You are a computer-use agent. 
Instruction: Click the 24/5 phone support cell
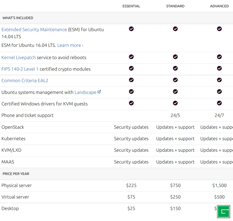click(x=175, y=115)
